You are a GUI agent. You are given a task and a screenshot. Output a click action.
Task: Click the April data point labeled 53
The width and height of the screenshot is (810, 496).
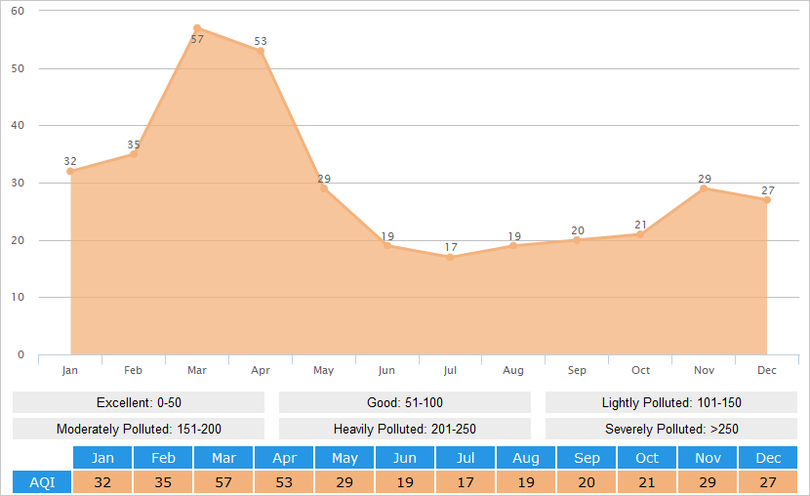[x=261, y=51]
